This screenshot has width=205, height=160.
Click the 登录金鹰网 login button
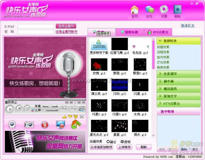[x=66, y=26]
